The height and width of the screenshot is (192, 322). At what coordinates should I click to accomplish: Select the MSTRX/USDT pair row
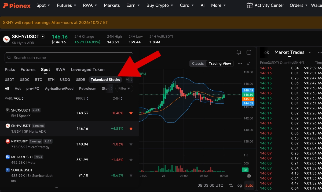click(69, 144)
